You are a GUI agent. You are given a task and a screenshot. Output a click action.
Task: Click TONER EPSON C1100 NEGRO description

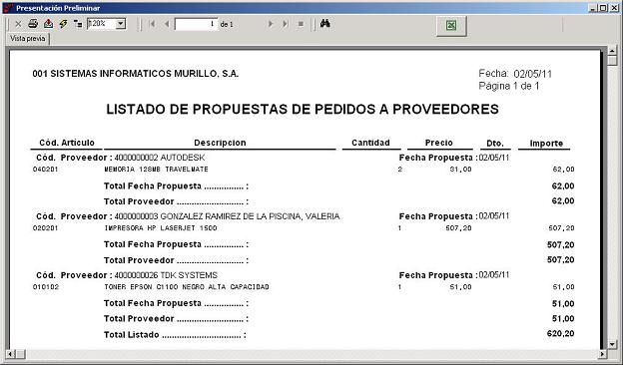[187, 287]
